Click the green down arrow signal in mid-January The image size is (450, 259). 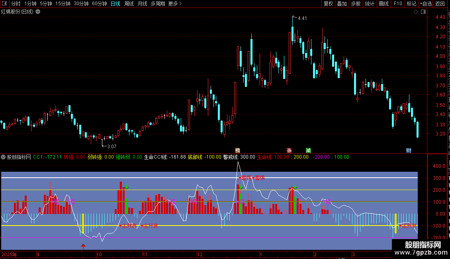click(295, 187)
